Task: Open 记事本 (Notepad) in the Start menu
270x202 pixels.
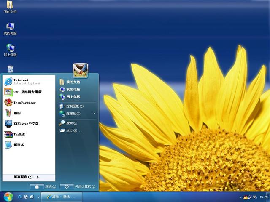Action: 29,145
